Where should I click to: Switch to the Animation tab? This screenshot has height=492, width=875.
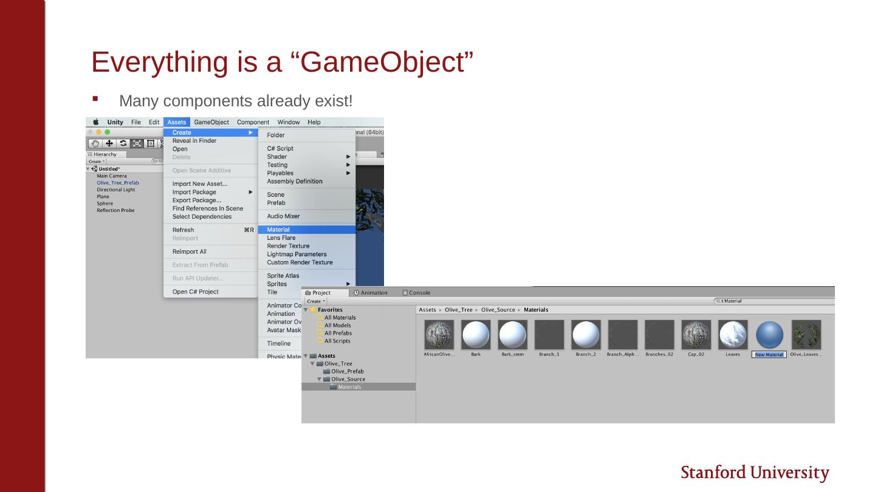pos(371,293)
